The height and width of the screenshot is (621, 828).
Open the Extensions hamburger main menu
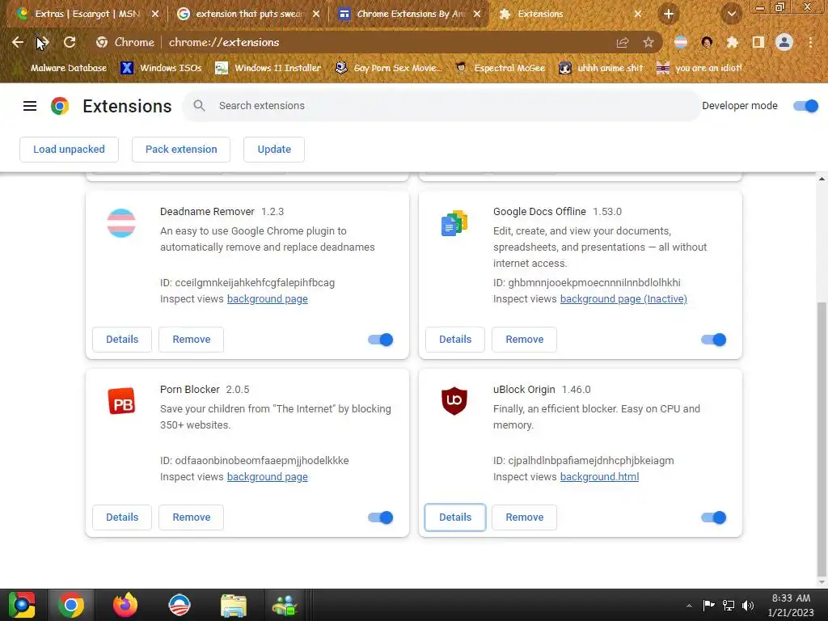coord(30,106)
